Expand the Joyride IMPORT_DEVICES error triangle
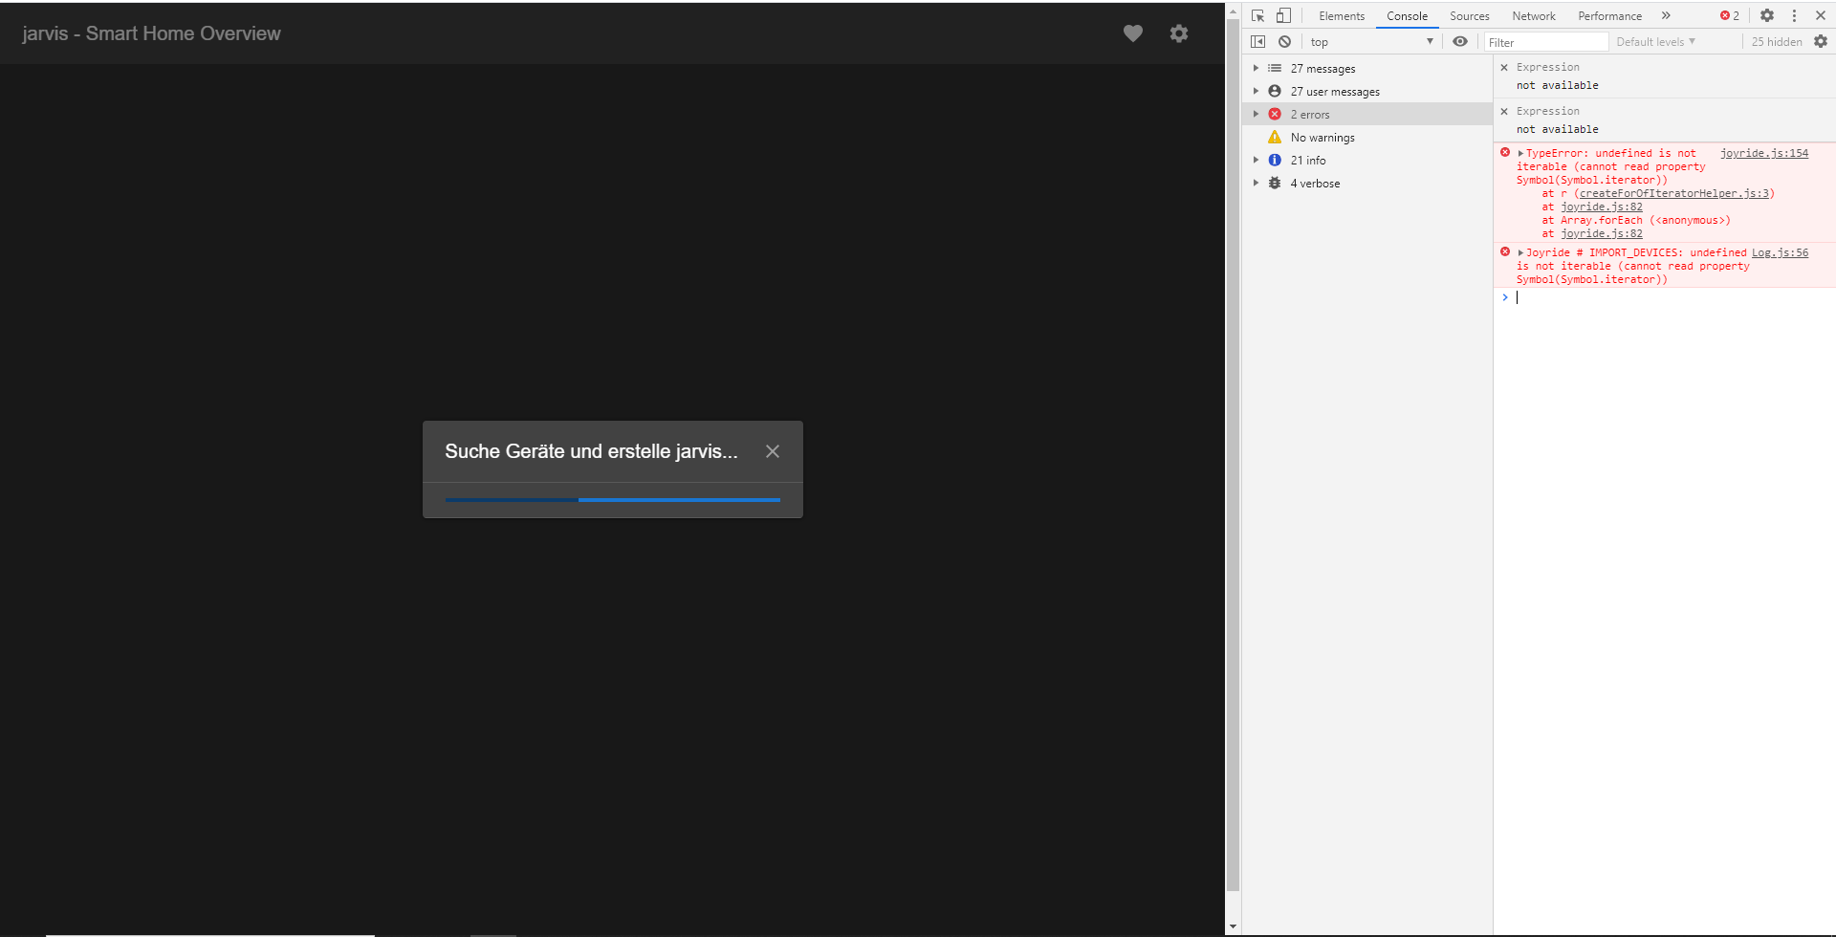 [x=1520, y=253]
